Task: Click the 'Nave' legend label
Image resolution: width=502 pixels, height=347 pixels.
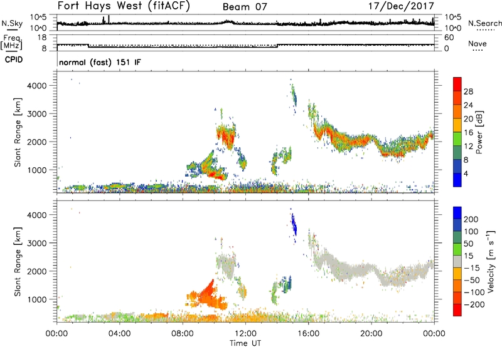Action: [477, 43]
